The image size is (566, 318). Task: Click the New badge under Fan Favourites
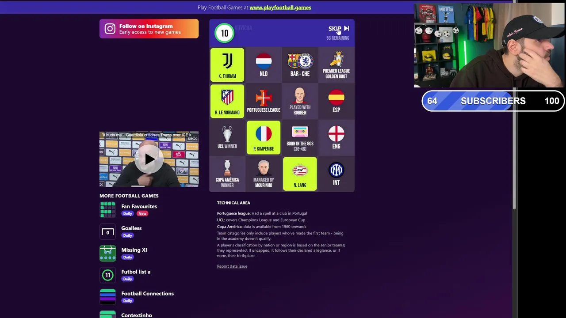point(142,214)
